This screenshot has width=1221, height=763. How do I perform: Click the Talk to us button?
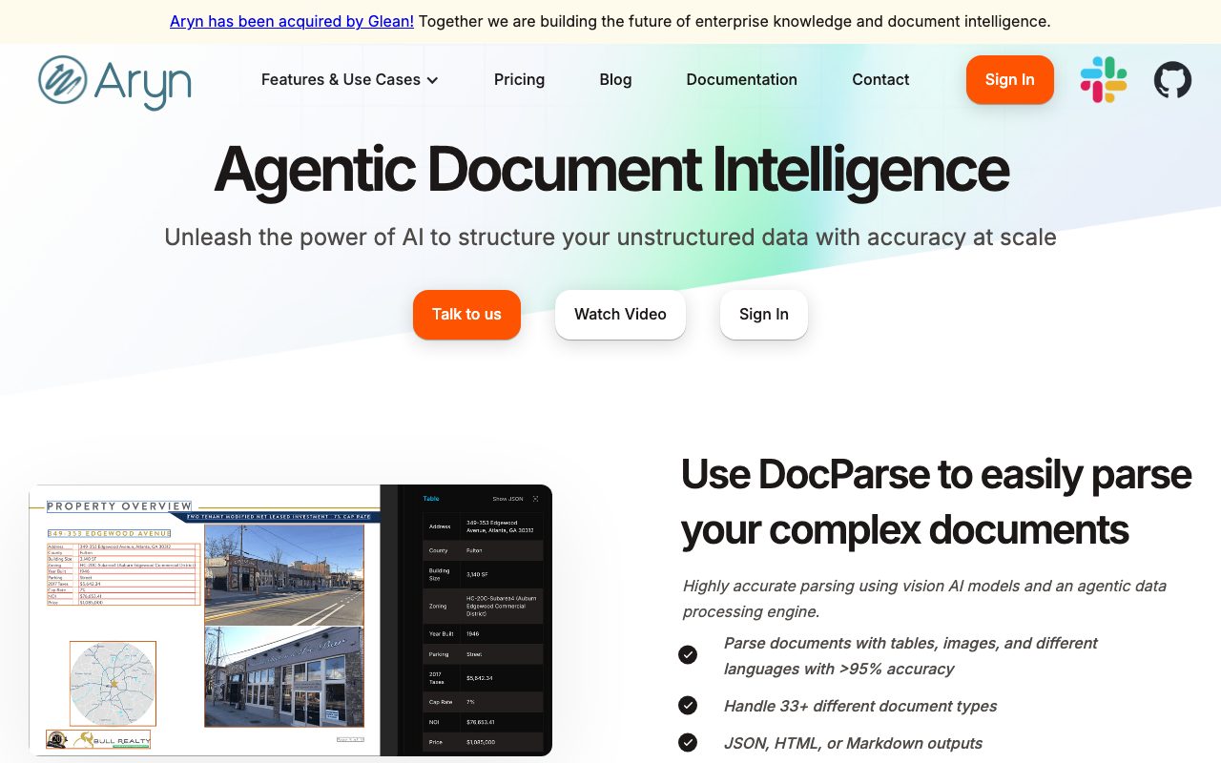466,314
